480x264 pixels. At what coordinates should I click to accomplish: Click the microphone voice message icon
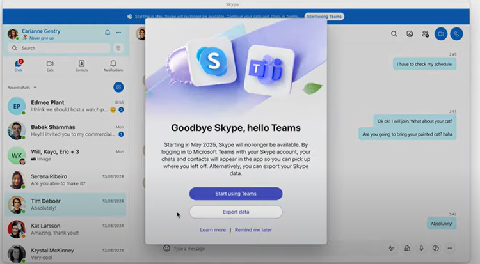click(x=421, y=248)
